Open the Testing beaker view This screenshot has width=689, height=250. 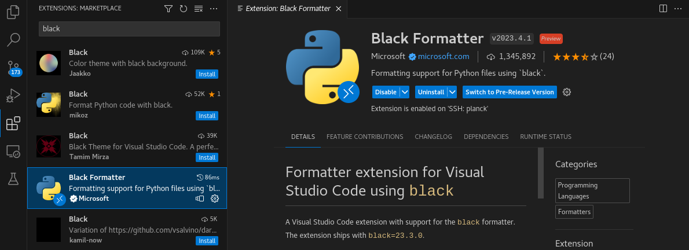coord(13,179)
